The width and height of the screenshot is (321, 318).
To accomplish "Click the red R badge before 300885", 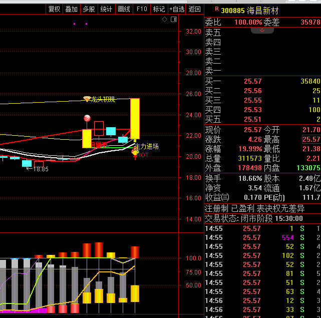I will tap(216, 10).
